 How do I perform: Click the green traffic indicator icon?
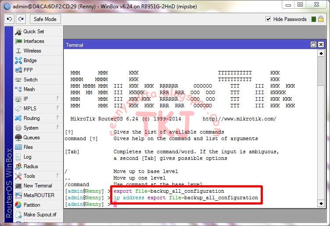[x=314, y=19]
